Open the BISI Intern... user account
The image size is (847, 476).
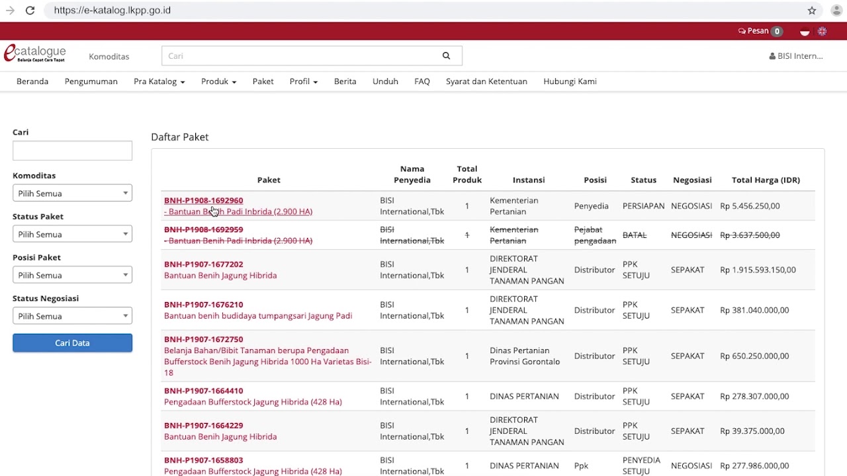tap(796, 56)
